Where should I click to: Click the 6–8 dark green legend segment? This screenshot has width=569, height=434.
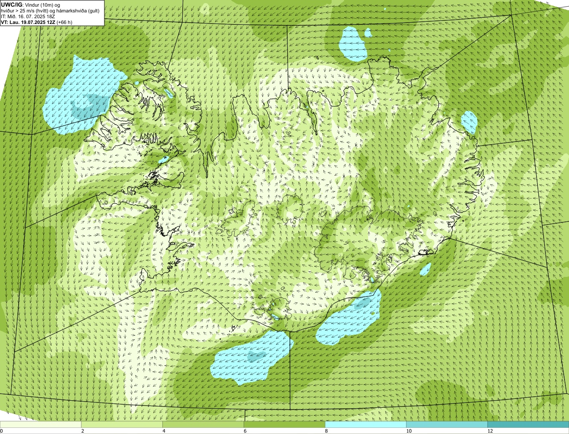point(284,424)
